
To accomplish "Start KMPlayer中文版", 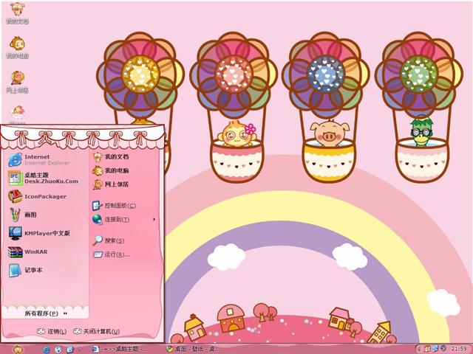I will click(x=39, y=233).
